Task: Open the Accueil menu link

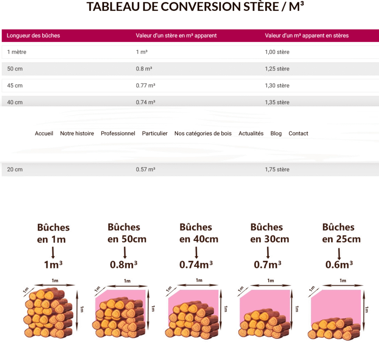Action: (44, 133)
